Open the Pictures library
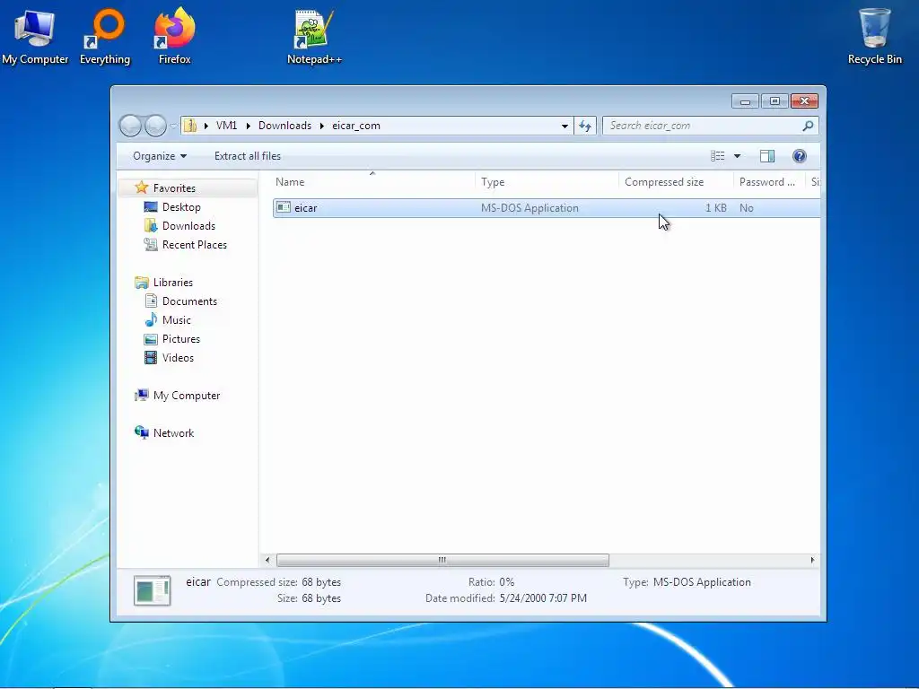This screenshot has height=689, width=919. point(181,338)
